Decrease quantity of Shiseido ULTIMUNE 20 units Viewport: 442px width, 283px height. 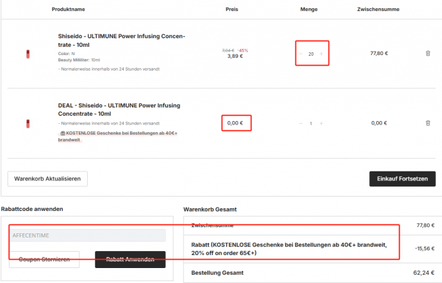tap(301, 54)
